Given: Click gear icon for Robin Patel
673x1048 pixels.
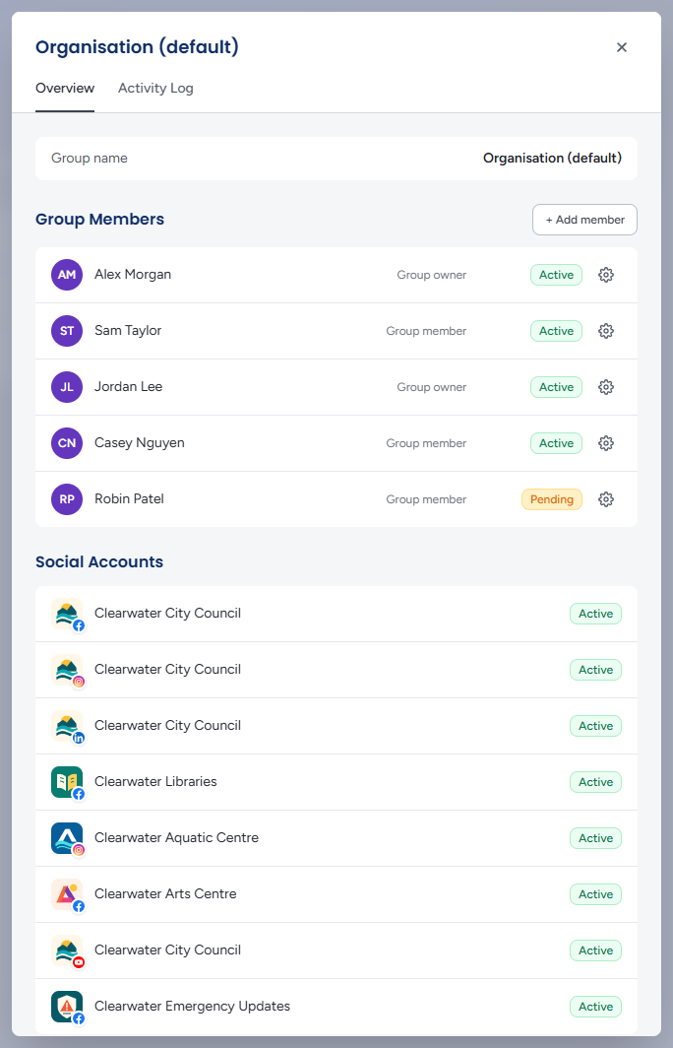Looking at the screenshot, I should [605, 499].
